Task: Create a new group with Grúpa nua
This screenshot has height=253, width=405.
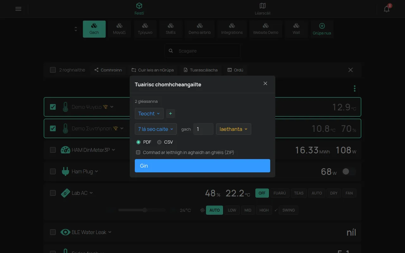Action: pyautogui.click(x=322, y=29)
